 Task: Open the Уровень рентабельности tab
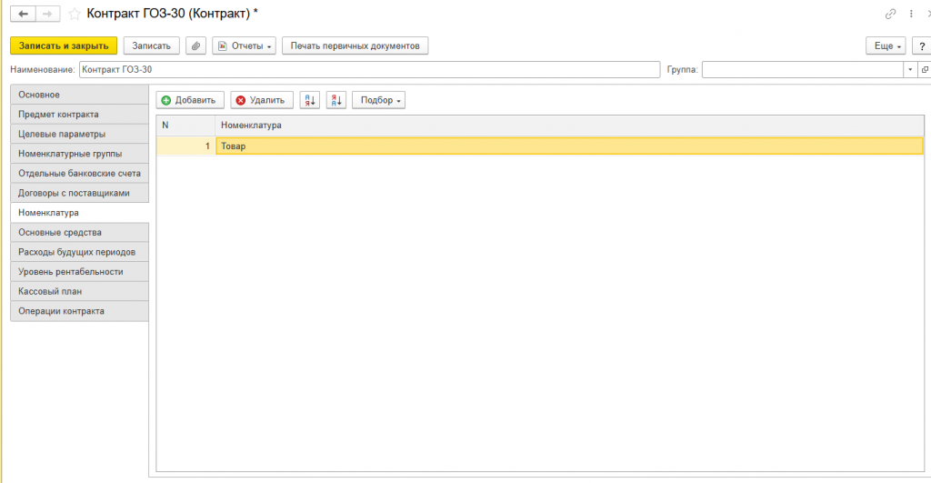[80, 271]
